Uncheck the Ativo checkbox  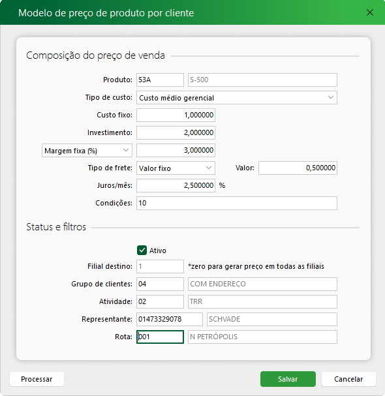pyautogui.click(x=142, y=251)
